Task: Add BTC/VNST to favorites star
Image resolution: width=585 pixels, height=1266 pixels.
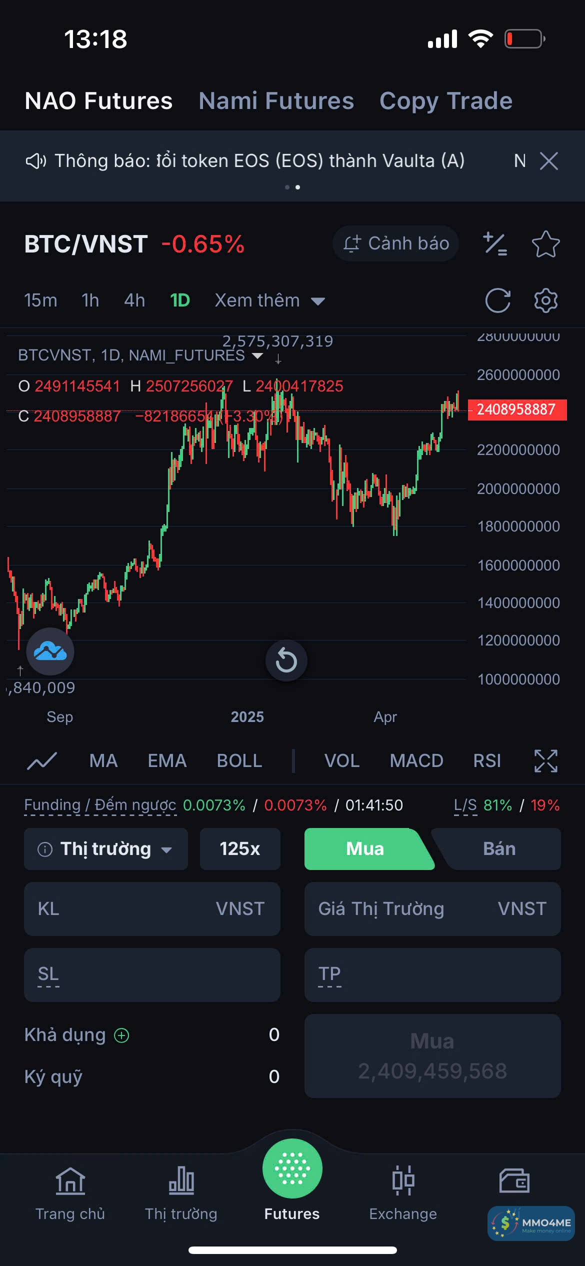Action: (545, 244)
